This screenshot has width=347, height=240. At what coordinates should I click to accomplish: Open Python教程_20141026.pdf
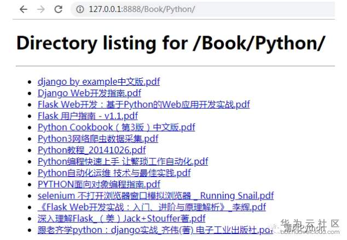click(91, 150)
